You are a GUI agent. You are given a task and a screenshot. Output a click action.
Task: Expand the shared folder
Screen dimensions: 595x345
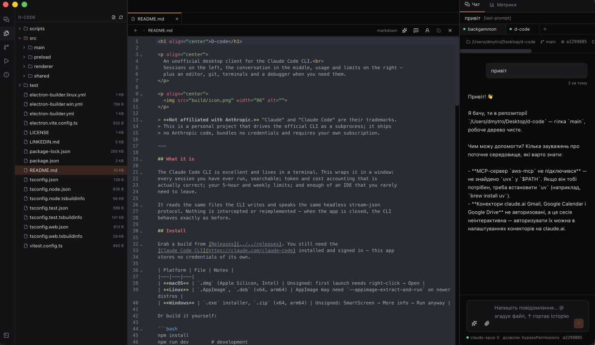pos(24,76)
